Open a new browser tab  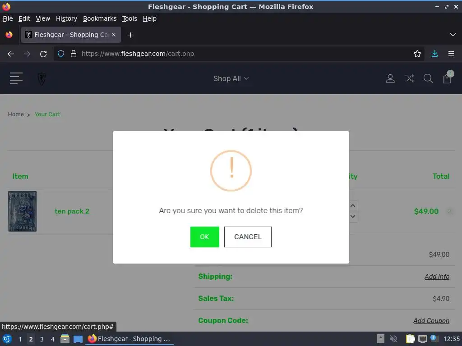130,35
